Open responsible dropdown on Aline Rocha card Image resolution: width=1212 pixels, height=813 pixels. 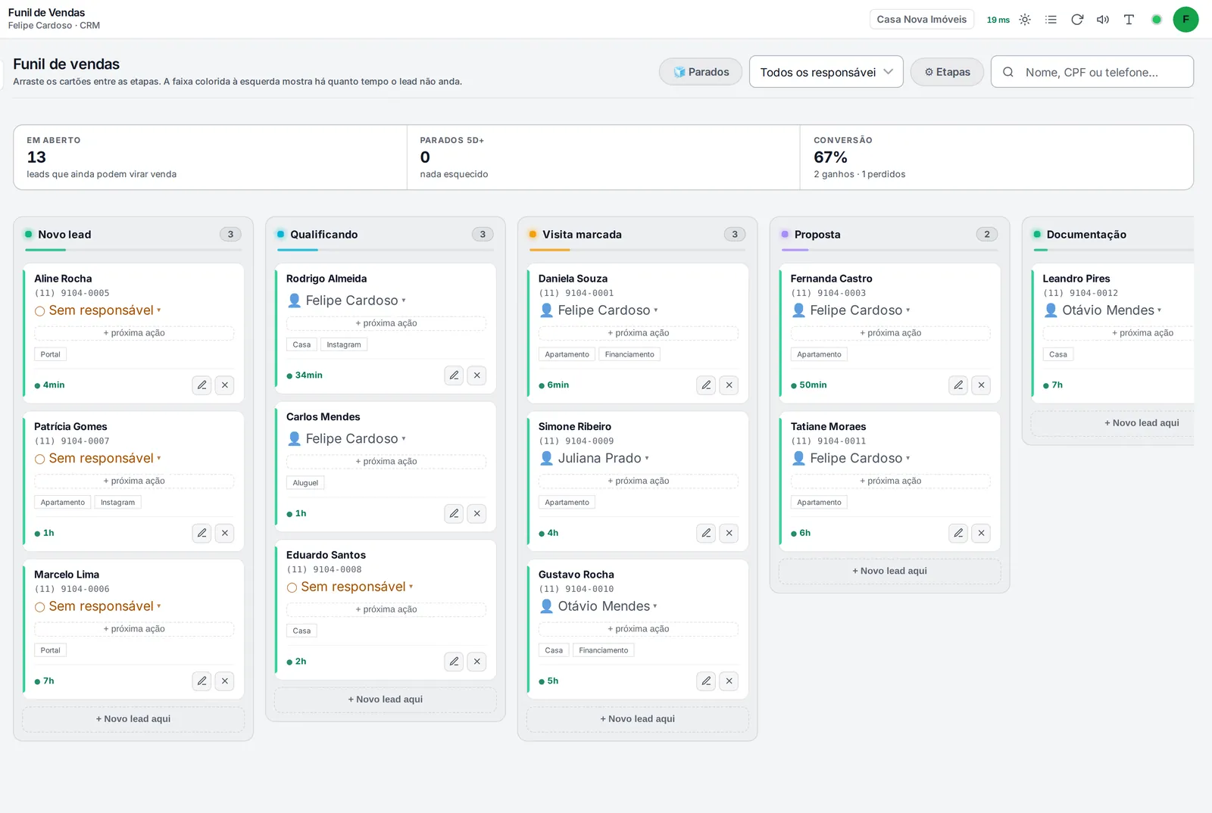(x=98, y=310)
